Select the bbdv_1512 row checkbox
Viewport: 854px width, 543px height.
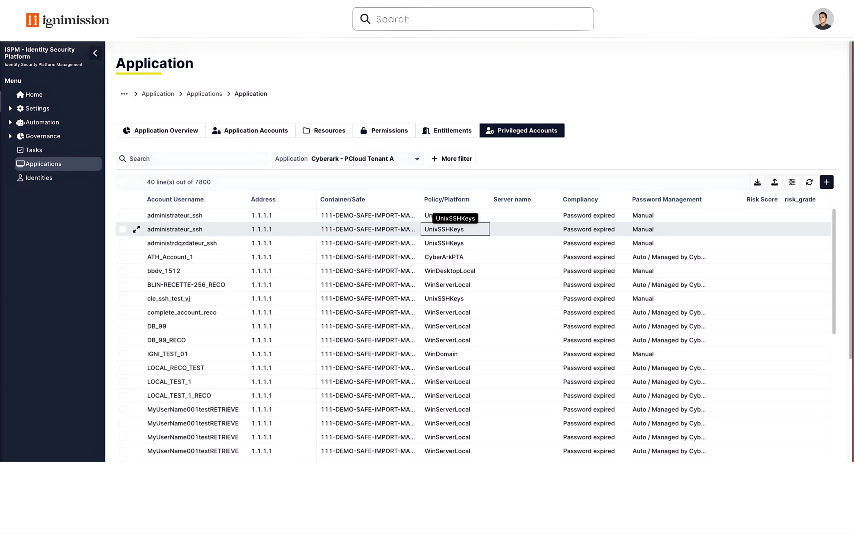point(123,271)
